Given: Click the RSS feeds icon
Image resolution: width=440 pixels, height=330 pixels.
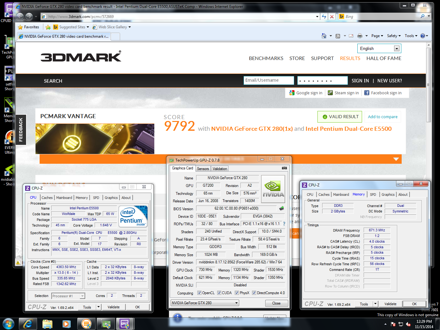Looking at the screenshot, I should point(338,36).
